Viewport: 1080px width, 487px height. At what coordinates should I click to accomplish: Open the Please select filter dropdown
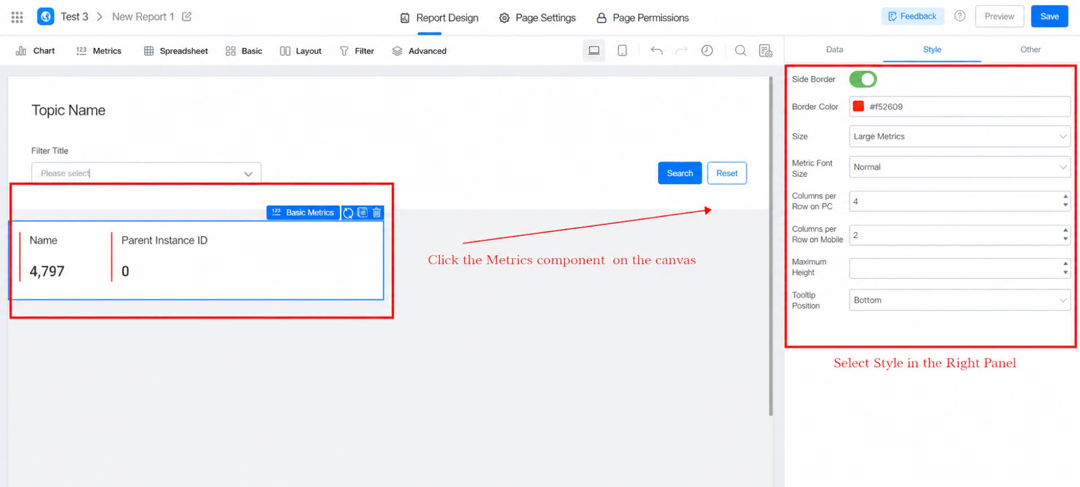146,173
